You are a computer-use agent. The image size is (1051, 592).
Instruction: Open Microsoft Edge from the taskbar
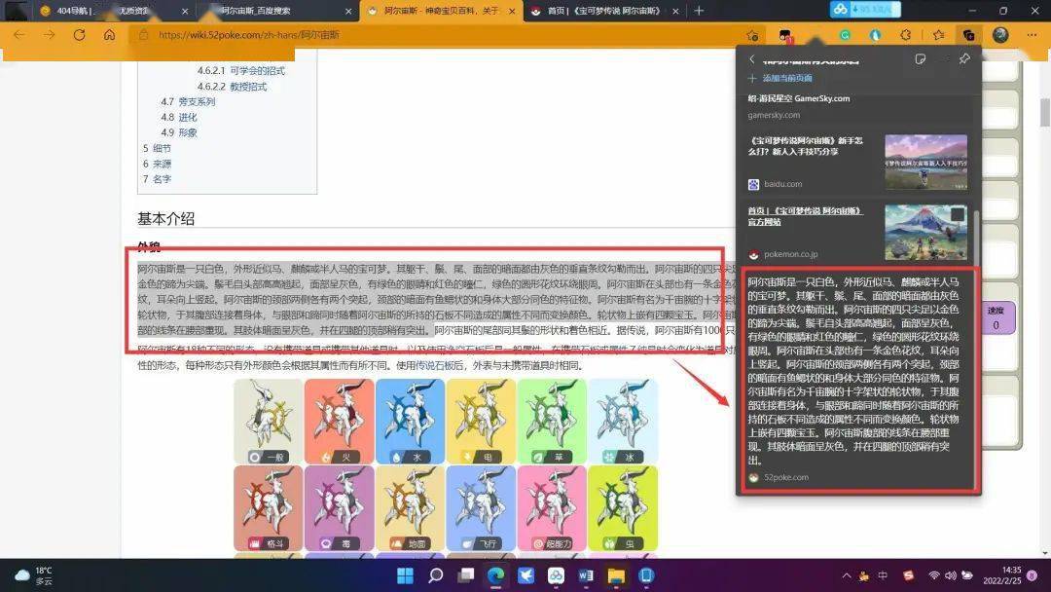[x=496, y=575]
